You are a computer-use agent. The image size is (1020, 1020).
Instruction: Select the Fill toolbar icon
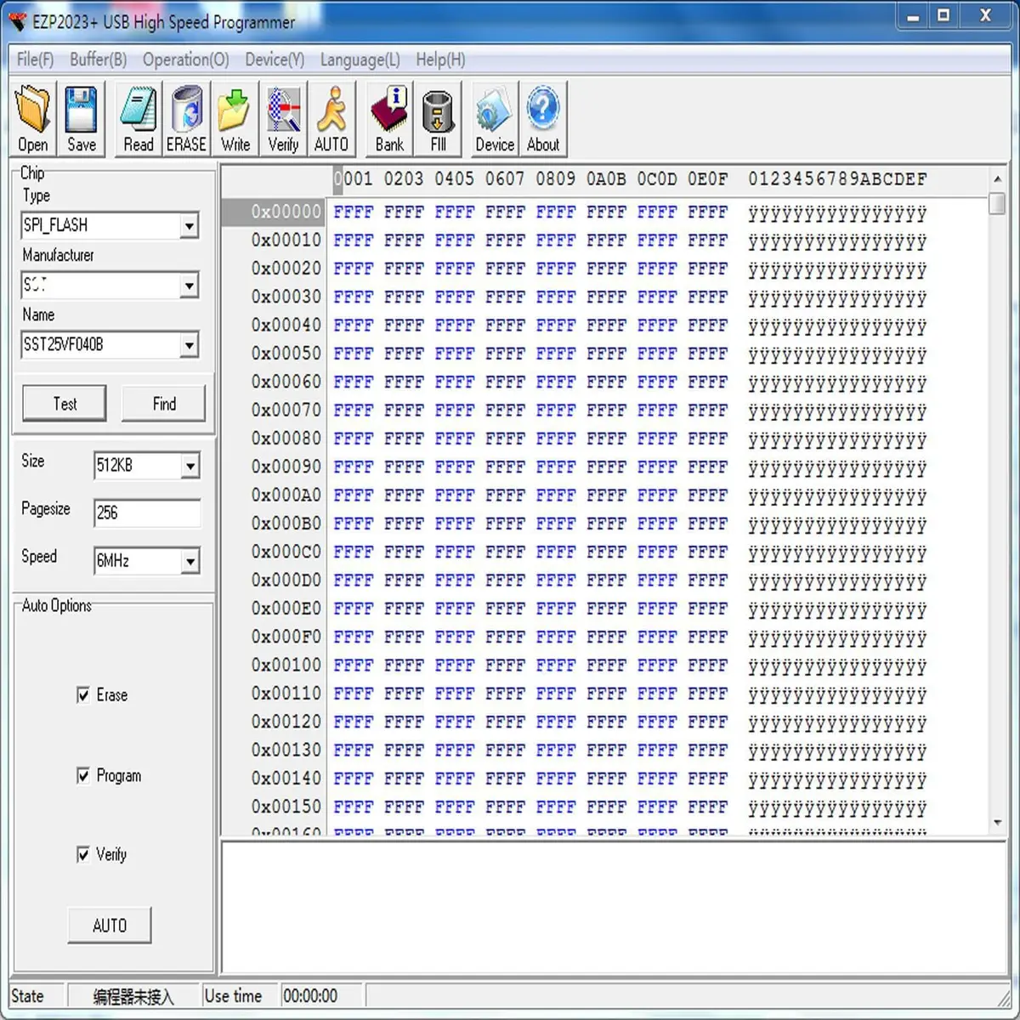click(438, 119)
